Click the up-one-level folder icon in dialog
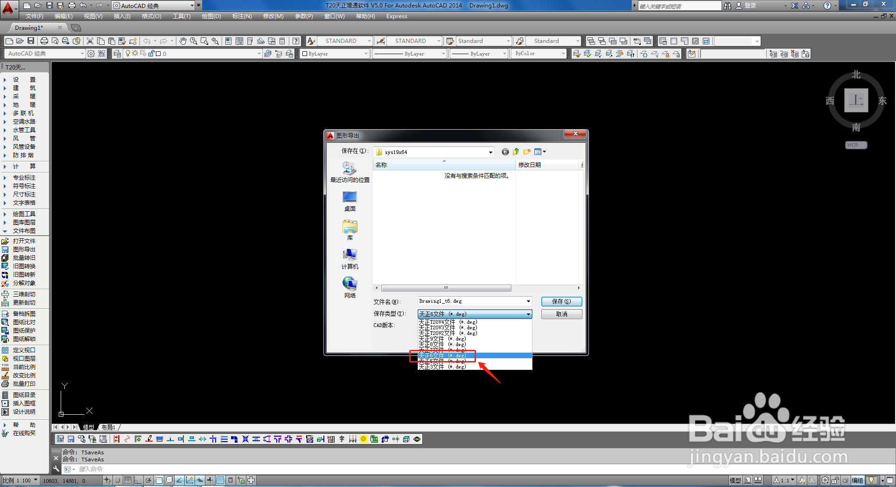Screen dimensions: 896x487 [516, 152]
